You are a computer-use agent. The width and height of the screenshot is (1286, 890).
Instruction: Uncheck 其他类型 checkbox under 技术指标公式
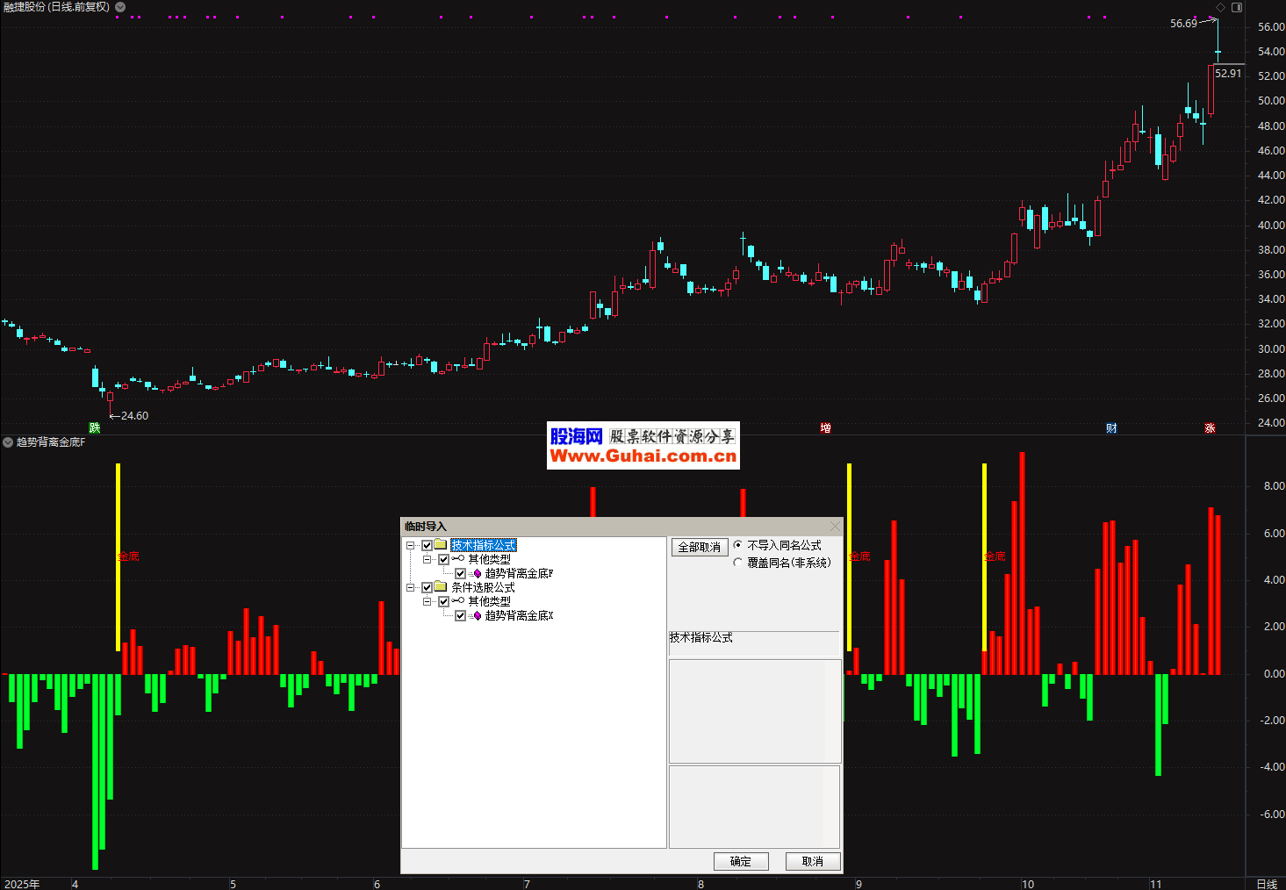coord(443,559)
